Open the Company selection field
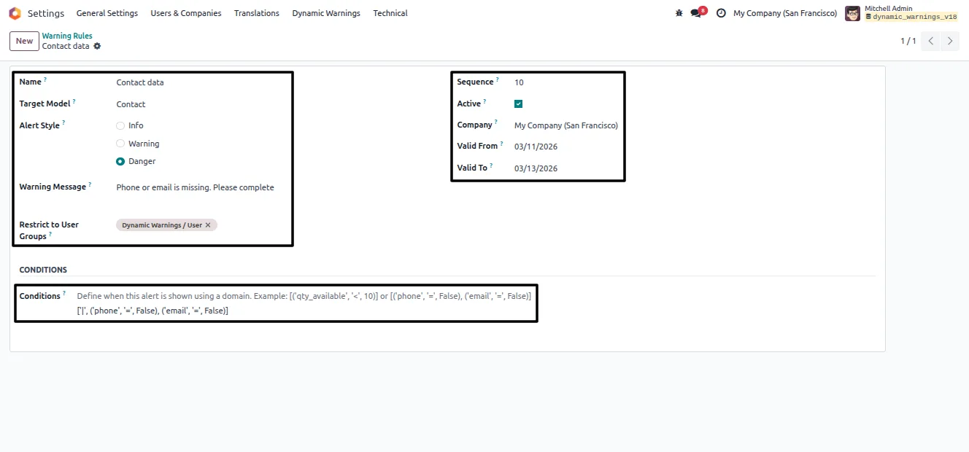This screenshot has width=969, height=452. pyautogui.click(x=566, y=125)
